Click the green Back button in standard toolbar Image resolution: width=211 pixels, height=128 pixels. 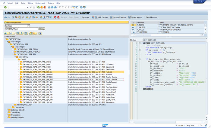39,7
